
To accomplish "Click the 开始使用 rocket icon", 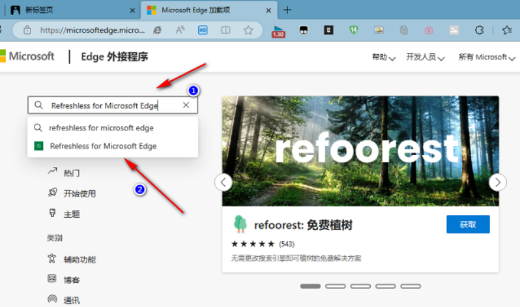I will 52,192.
